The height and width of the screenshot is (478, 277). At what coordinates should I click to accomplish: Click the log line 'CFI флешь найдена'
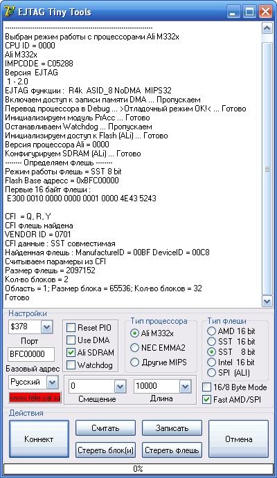39,226
